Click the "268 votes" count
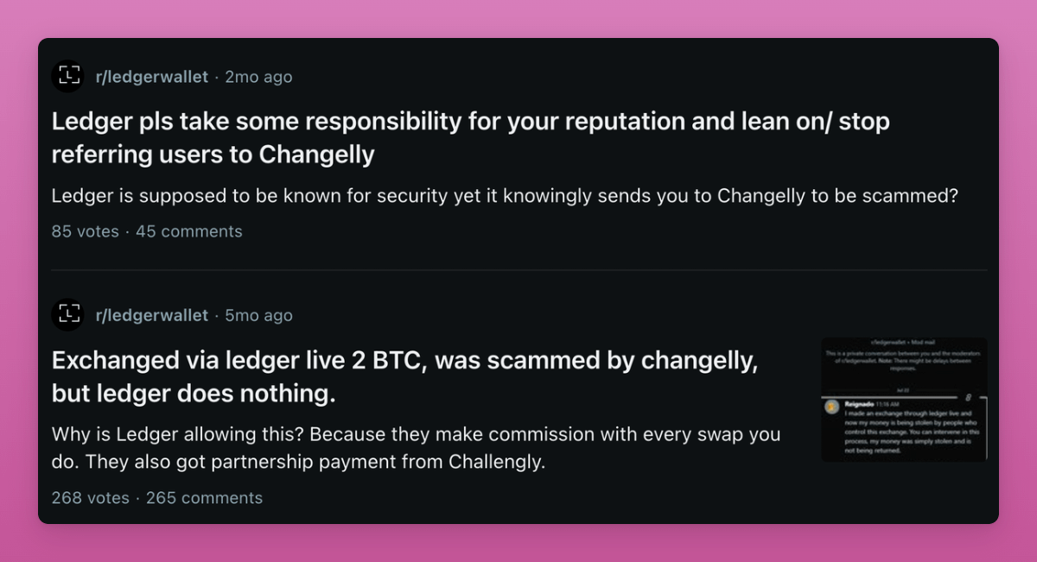1037x562 pixels. (90, 498)
